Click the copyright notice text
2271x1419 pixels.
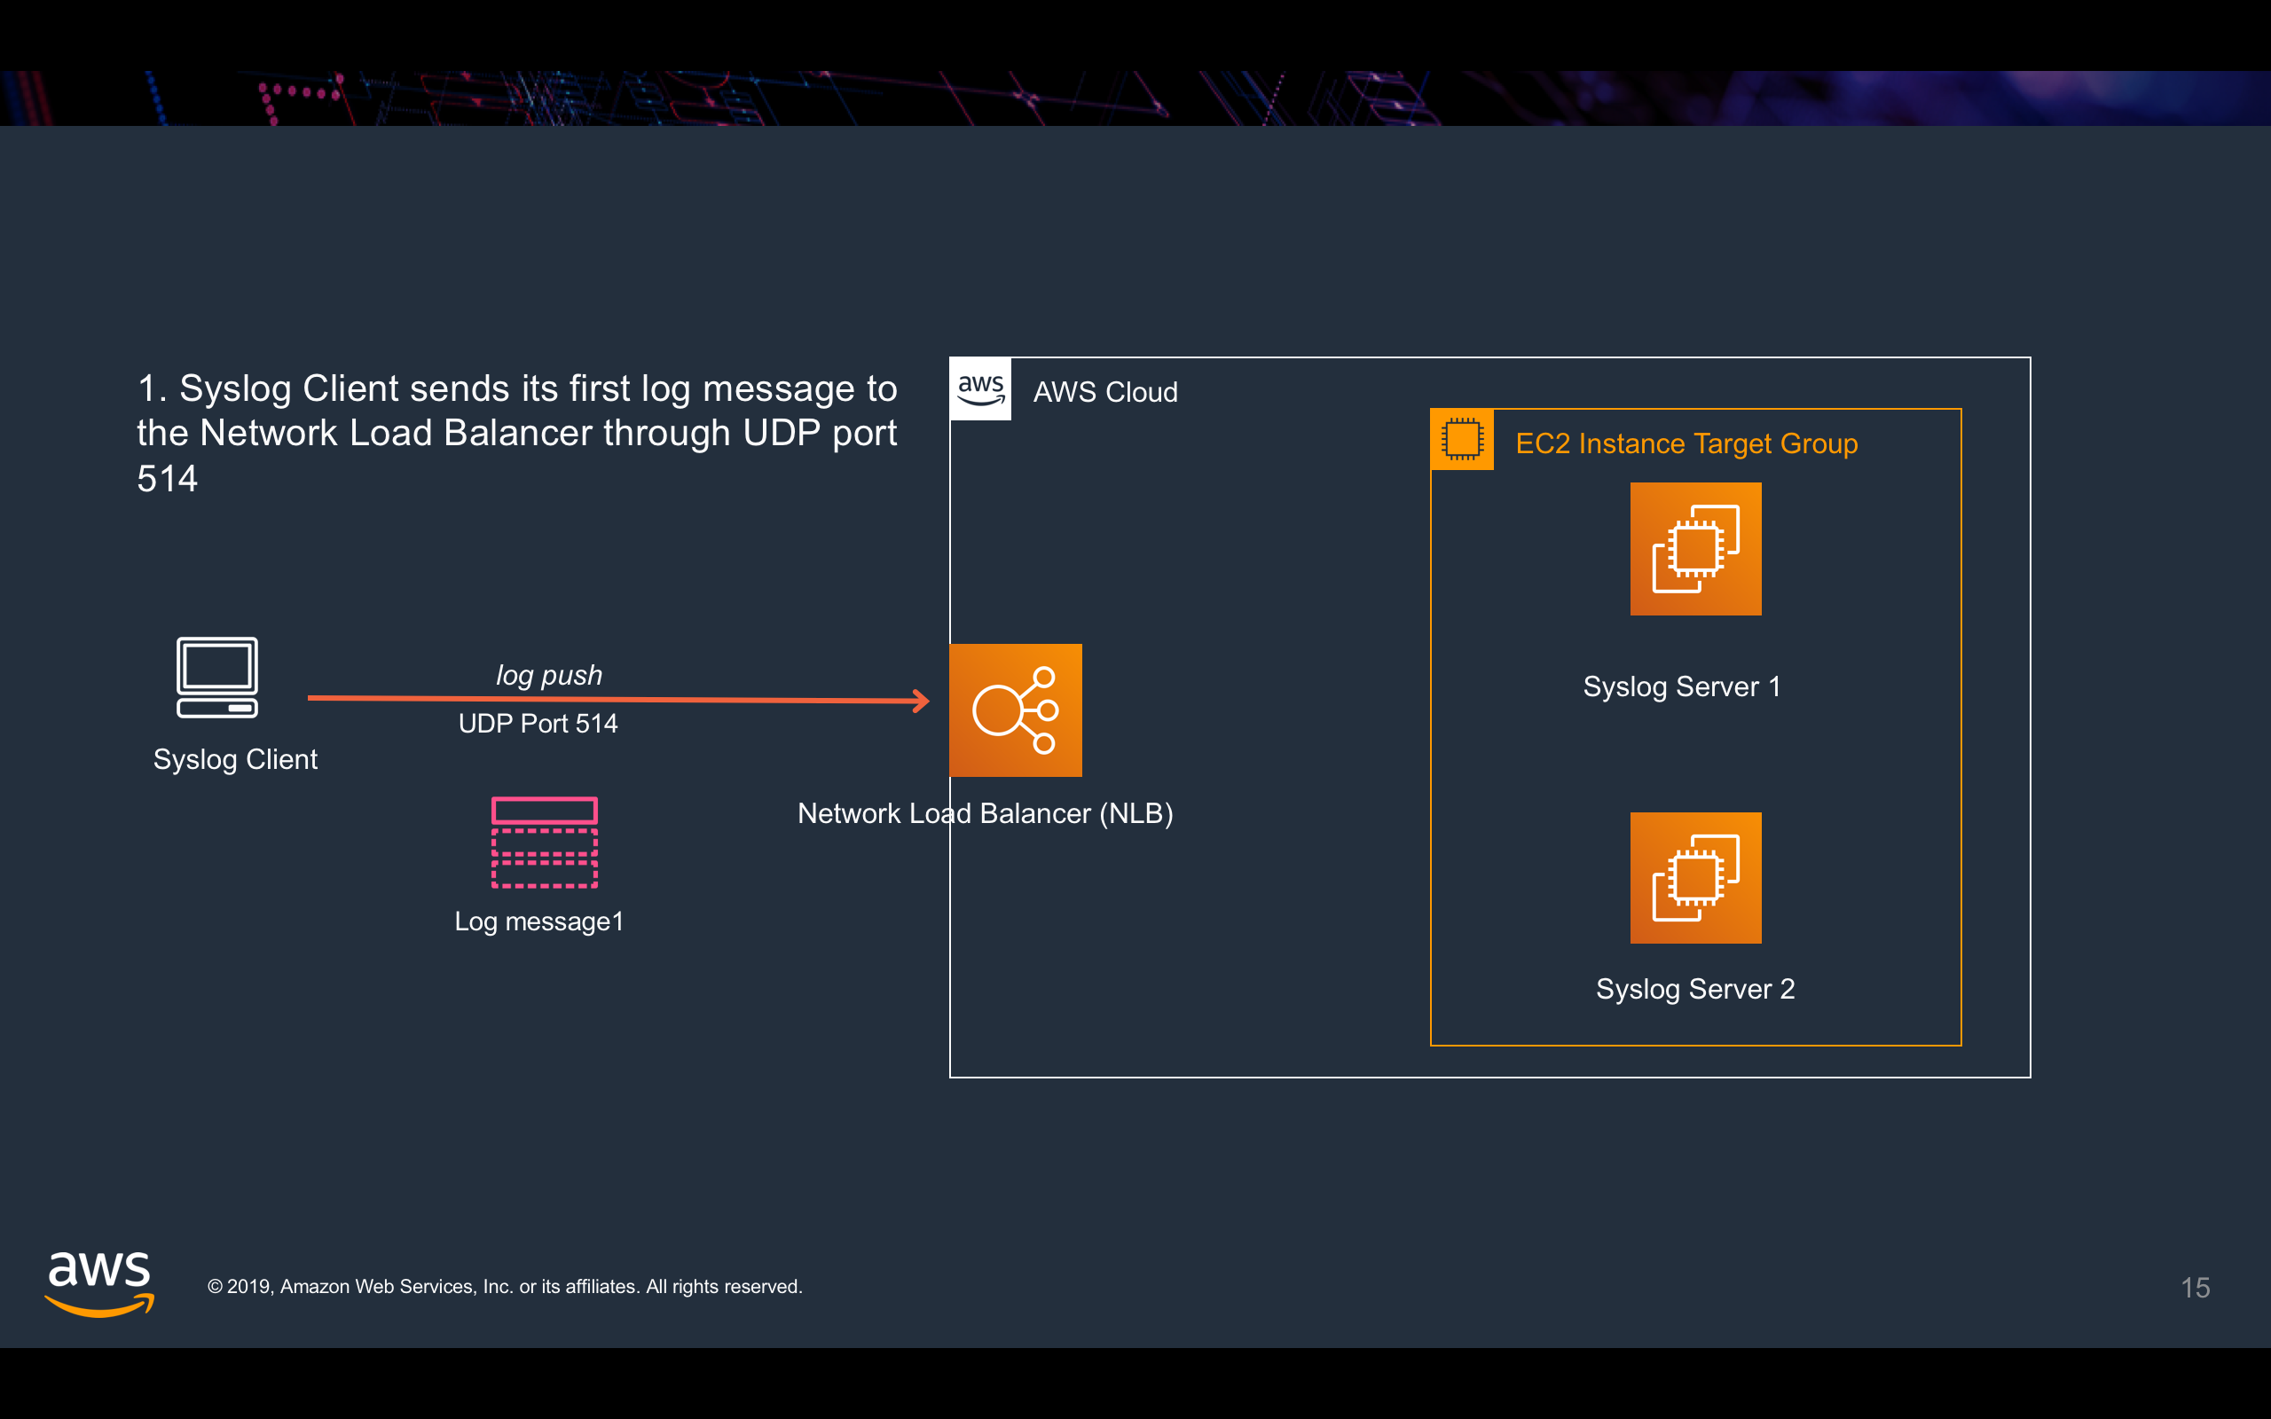click(505, 1287)
